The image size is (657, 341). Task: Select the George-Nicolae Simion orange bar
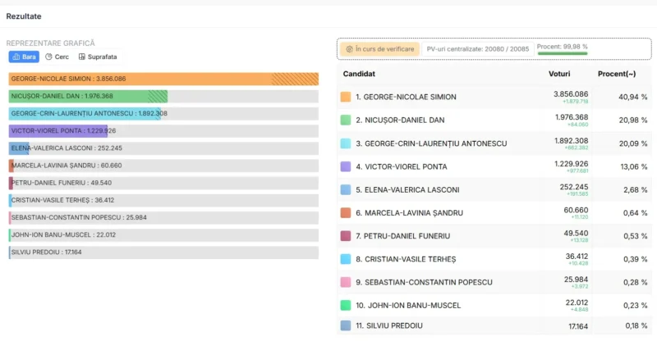163,79
